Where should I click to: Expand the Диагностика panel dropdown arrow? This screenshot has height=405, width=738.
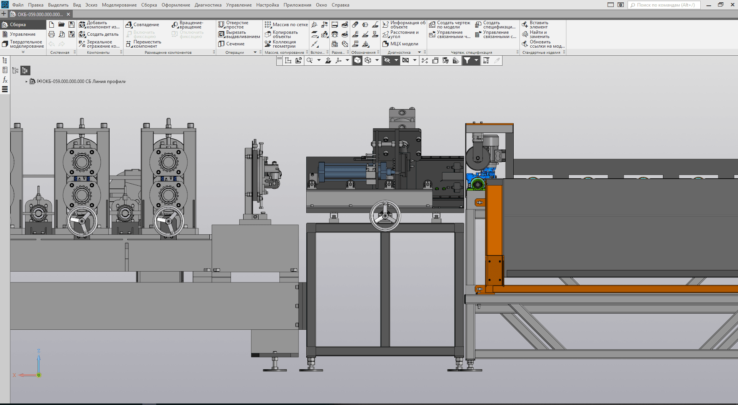(419, 52)
